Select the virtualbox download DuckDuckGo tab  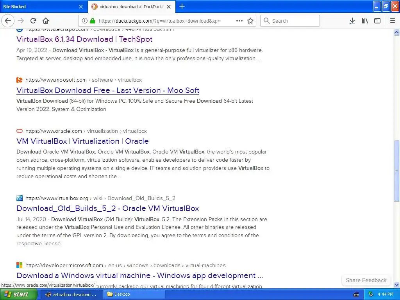point(132,6)
